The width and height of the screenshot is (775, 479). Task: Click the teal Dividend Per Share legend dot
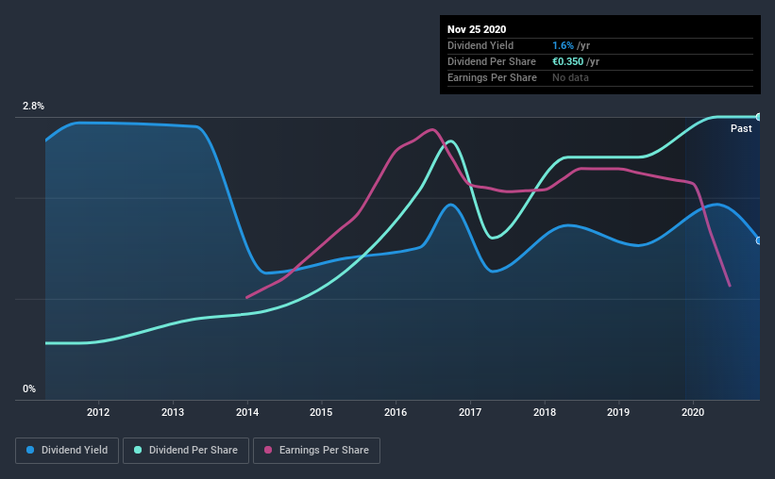coord(138,450)
